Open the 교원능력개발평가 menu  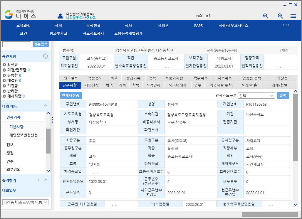128,33
